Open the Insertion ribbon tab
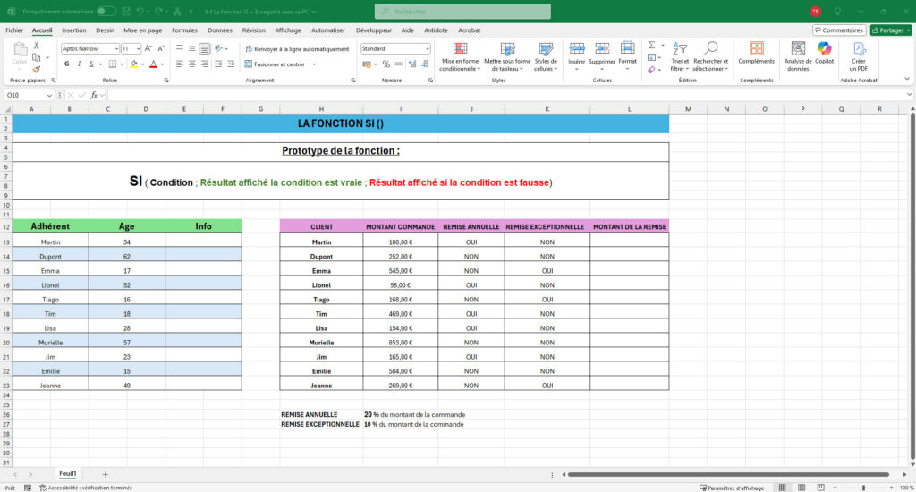This screenshot has height=492, width=916. [x=74, y=30]
